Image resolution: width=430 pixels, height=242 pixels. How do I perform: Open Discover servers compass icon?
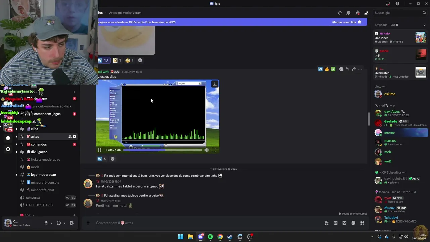coord(8,149)
